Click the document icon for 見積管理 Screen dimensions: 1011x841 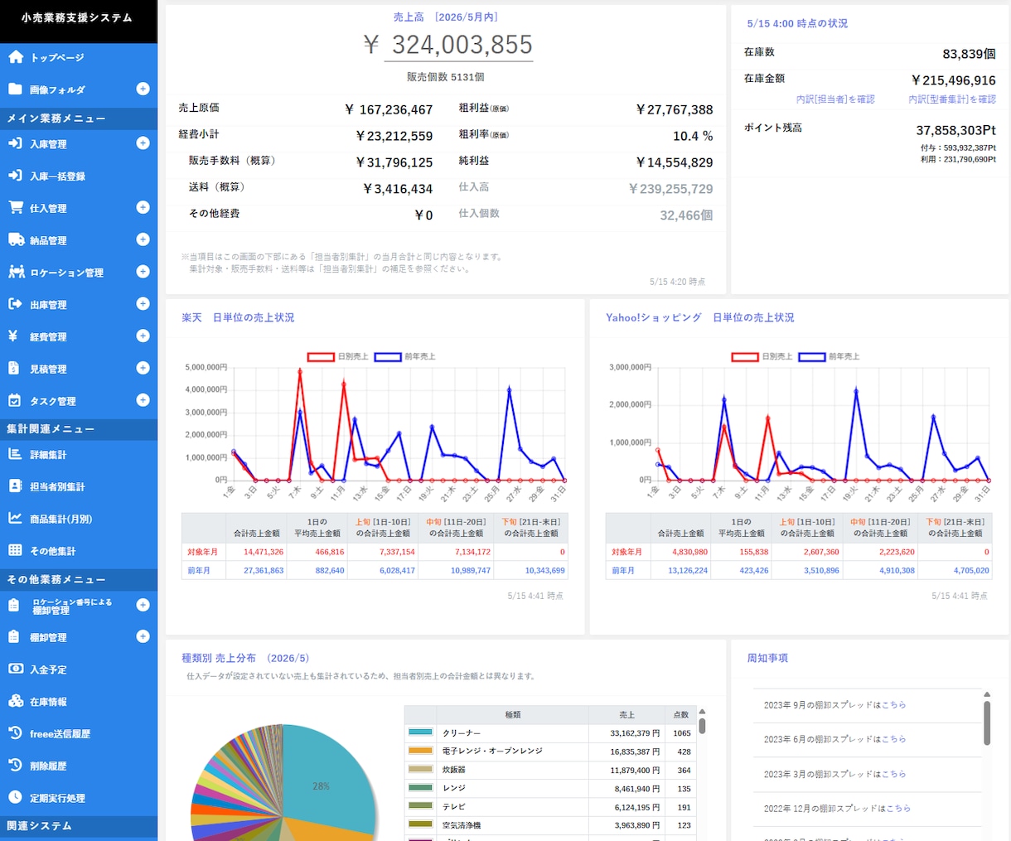[14, 369]
